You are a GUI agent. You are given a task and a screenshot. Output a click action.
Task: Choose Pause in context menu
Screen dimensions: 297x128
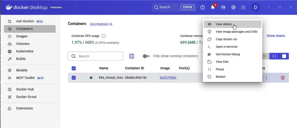(232, 69)
